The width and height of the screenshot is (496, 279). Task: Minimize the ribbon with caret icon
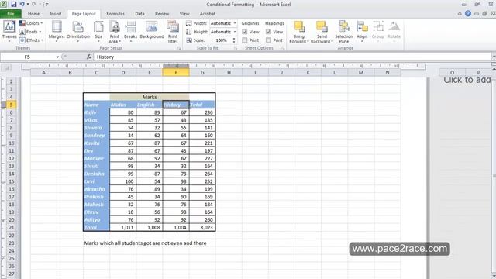coord(460,14)
